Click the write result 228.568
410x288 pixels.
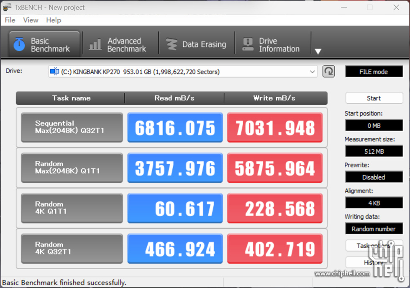click(x=275, y=208)
